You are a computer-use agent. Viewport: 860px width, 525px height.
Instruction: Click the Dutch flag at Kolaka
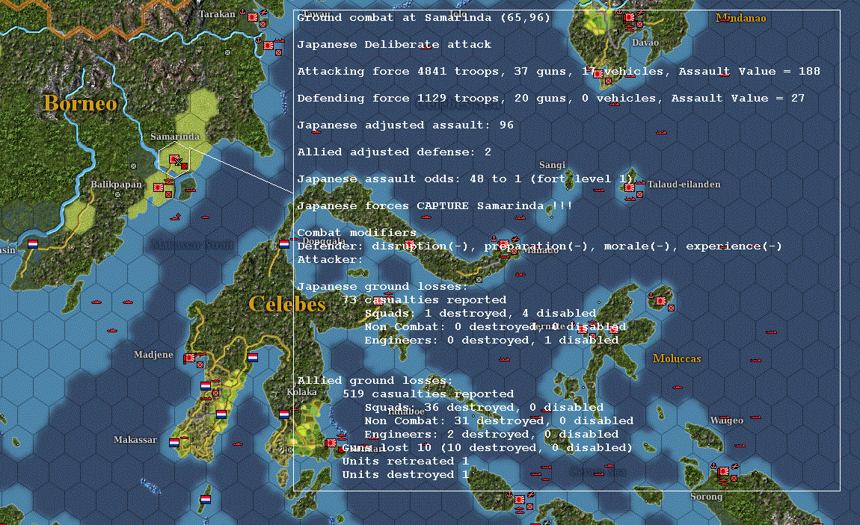(284, 414)
